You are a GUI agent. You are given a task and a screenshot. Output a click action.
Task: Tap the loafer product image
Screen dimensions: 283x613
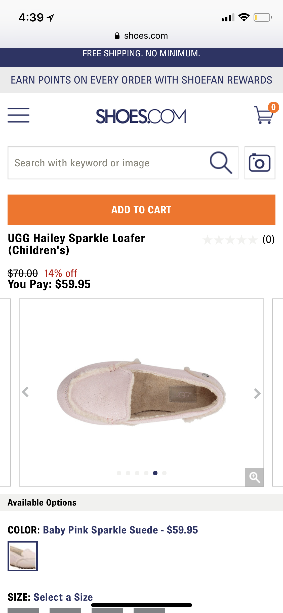[x=141, y=393]
